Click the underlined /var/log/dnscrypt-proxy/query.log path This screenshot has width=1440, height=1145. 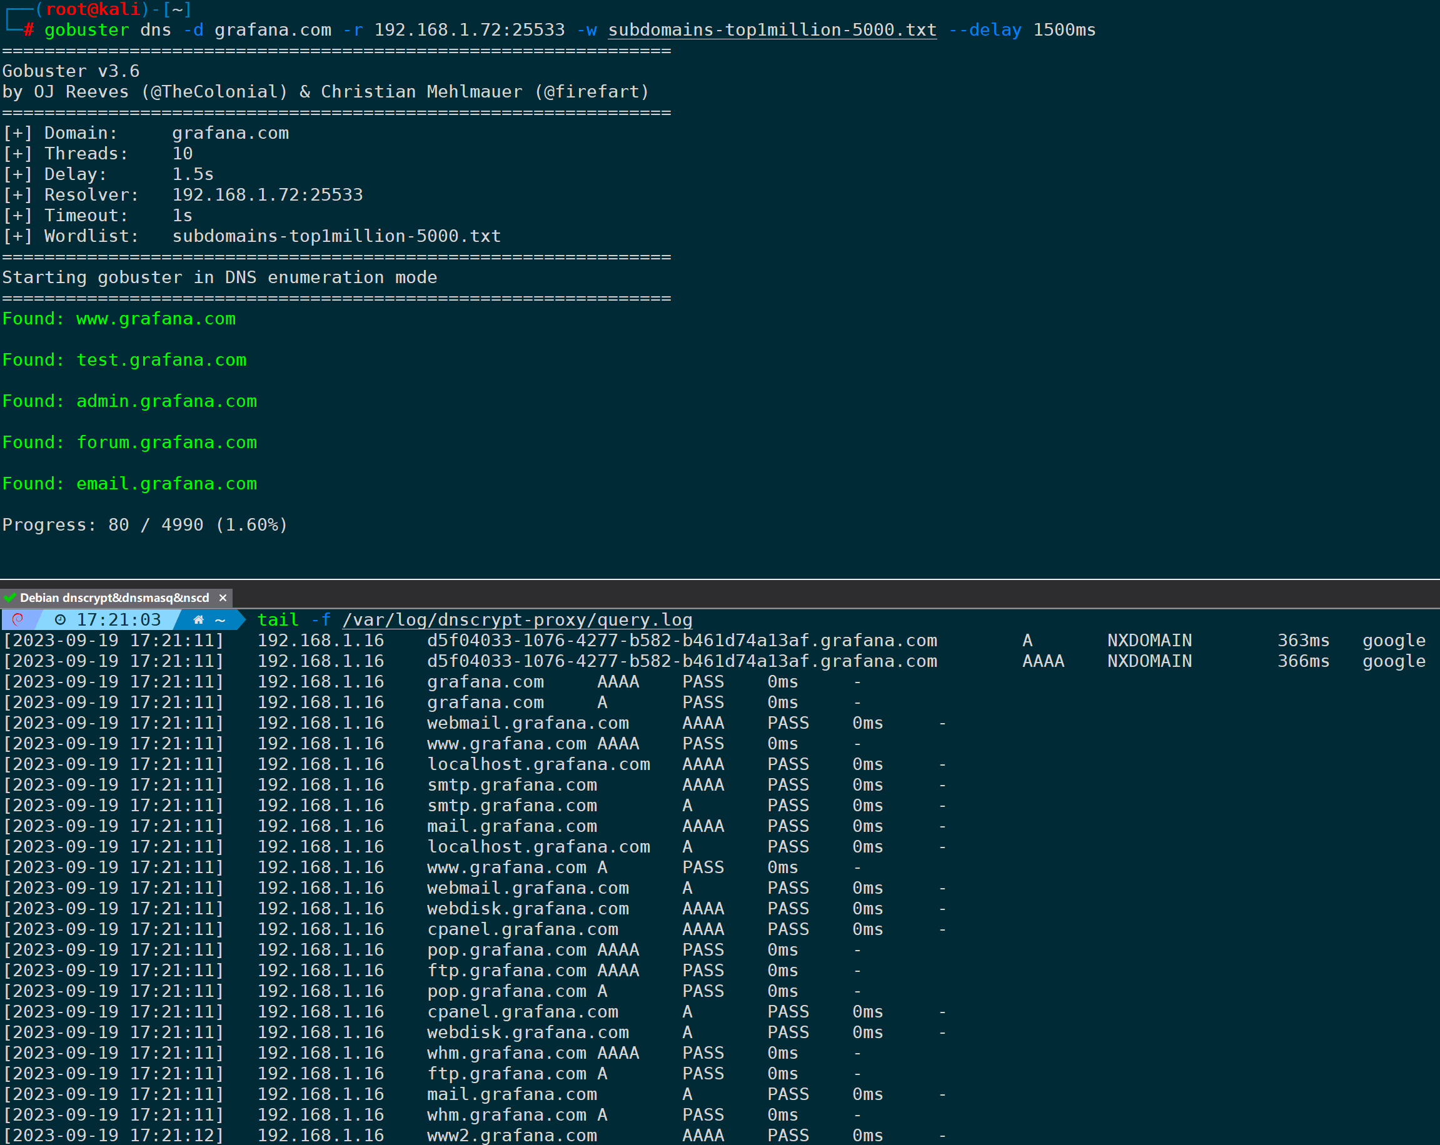tap(518, 619)
